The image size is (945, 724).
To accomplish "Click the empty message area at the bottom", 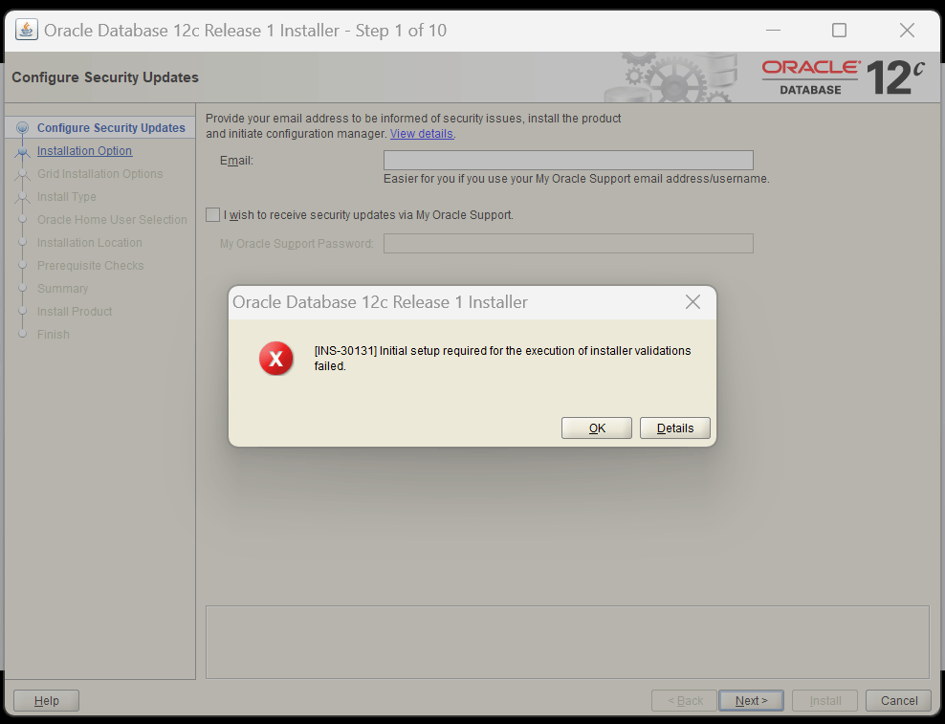I will (x=567, y=642).
